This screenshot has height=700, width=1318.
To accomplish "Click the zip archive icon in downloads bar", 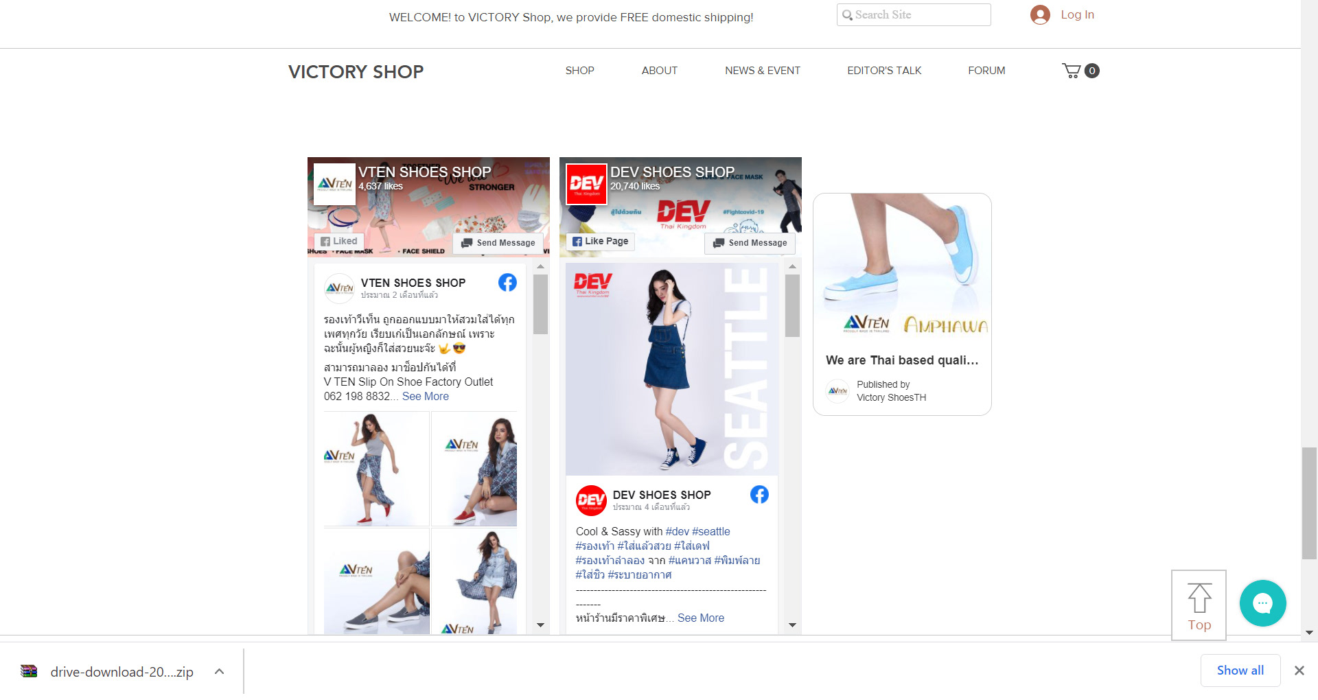I will [29, 672].
